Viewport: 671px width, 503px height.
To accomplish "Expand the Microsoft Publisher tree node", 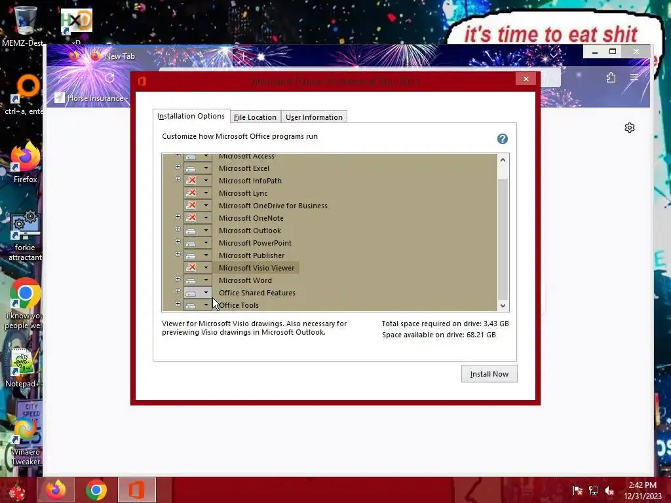I will [178, 254].
